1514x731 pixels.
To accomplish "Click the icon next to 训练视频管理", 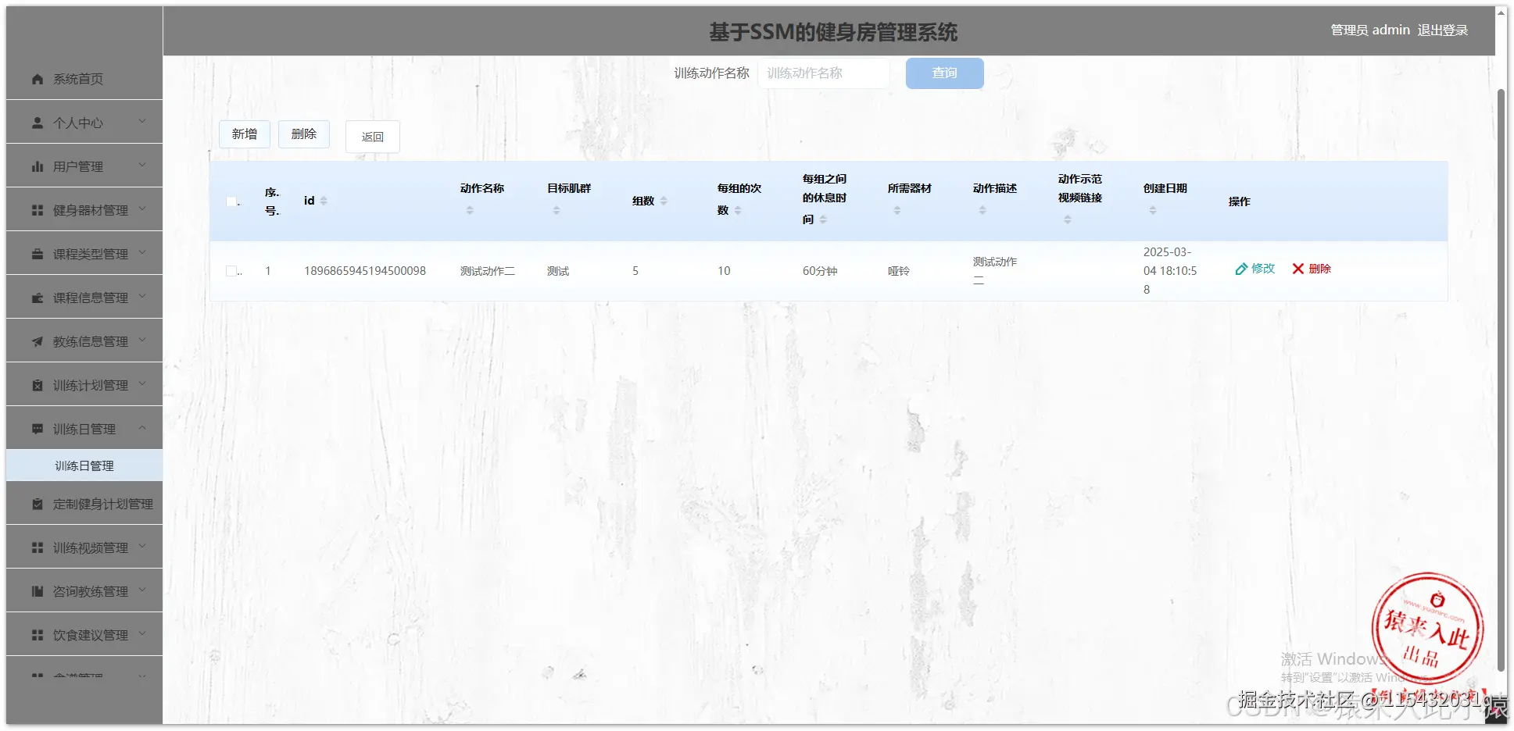I will tap(36, 547).
